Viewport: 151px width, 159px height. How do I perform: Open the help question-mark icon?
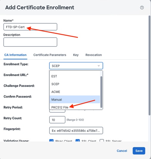(142, 7)
